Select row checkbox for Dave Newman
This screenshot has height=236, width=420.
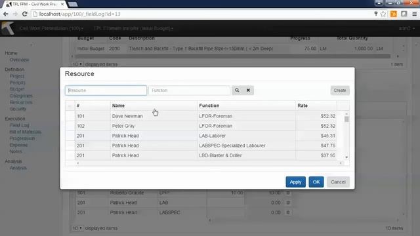click(x=70, y=116)
